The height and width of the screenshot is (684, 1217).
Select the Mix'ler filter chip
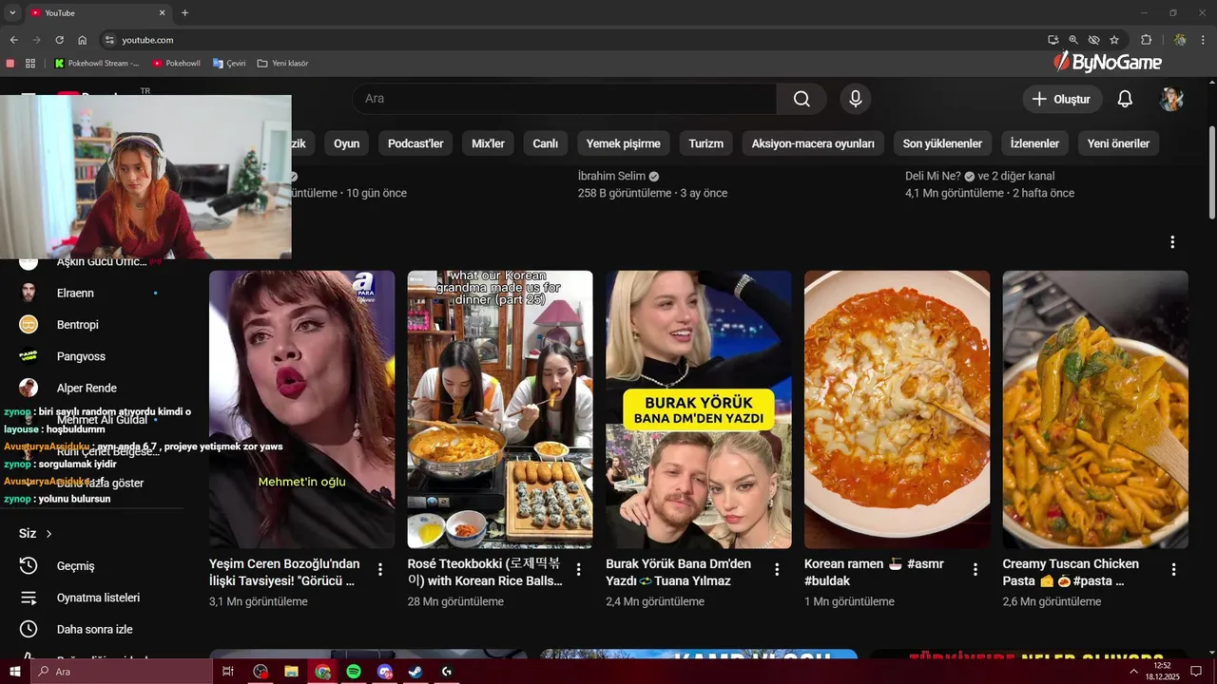(x=488, y=143)
